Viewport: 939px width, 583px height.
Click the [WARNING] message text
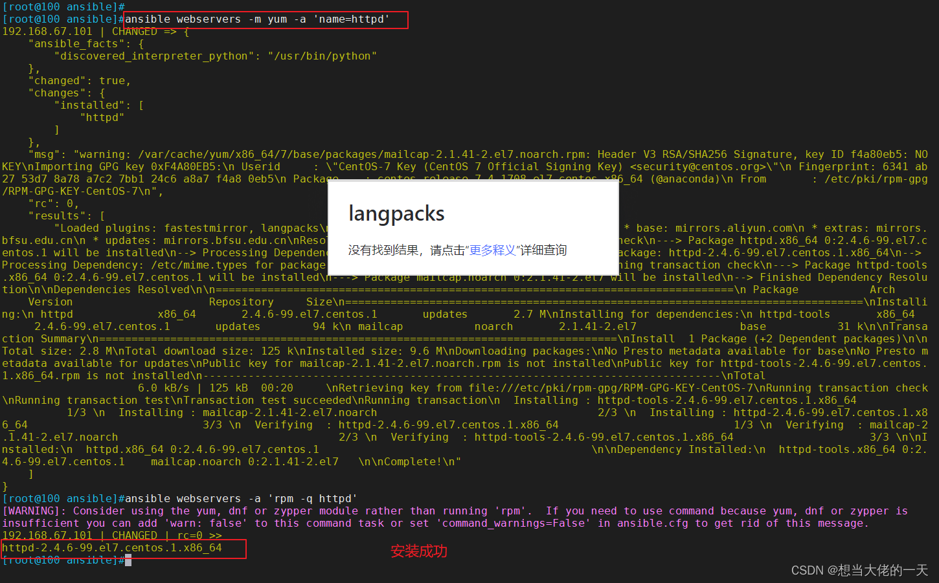point(455,517)
